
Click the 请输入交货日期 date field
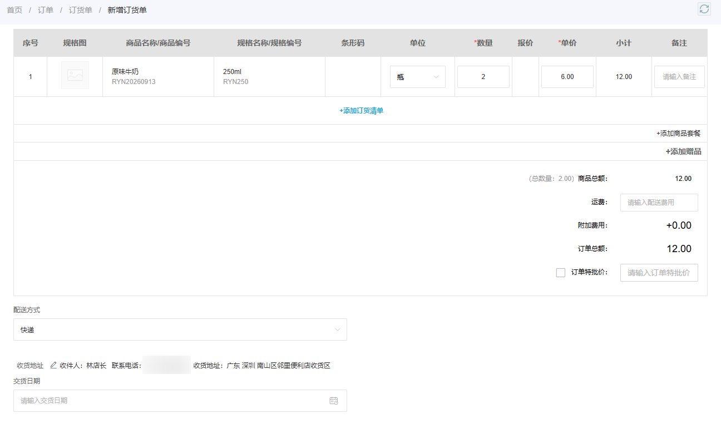(180, 401)
